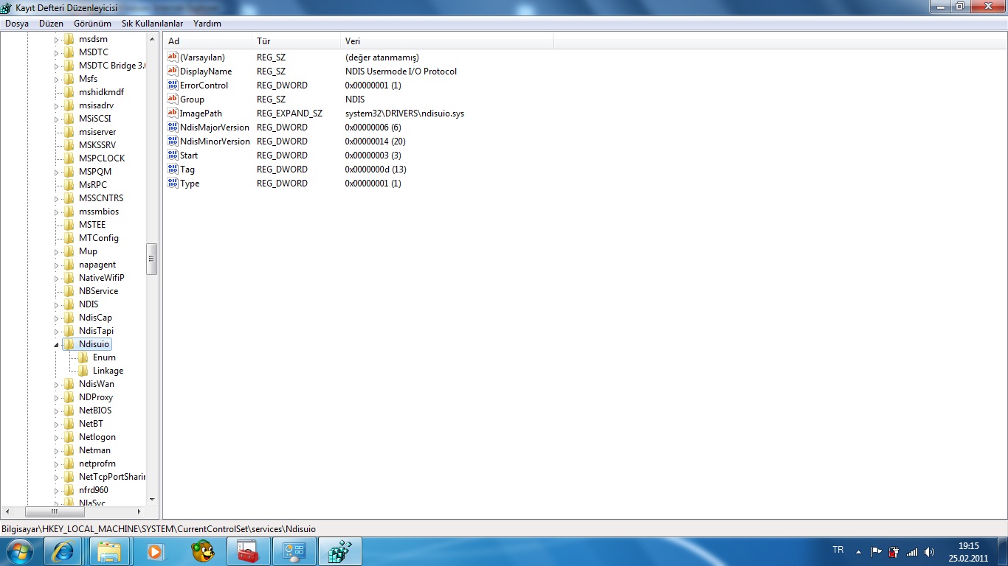Sort by the Tür column header

coord(296,41)
